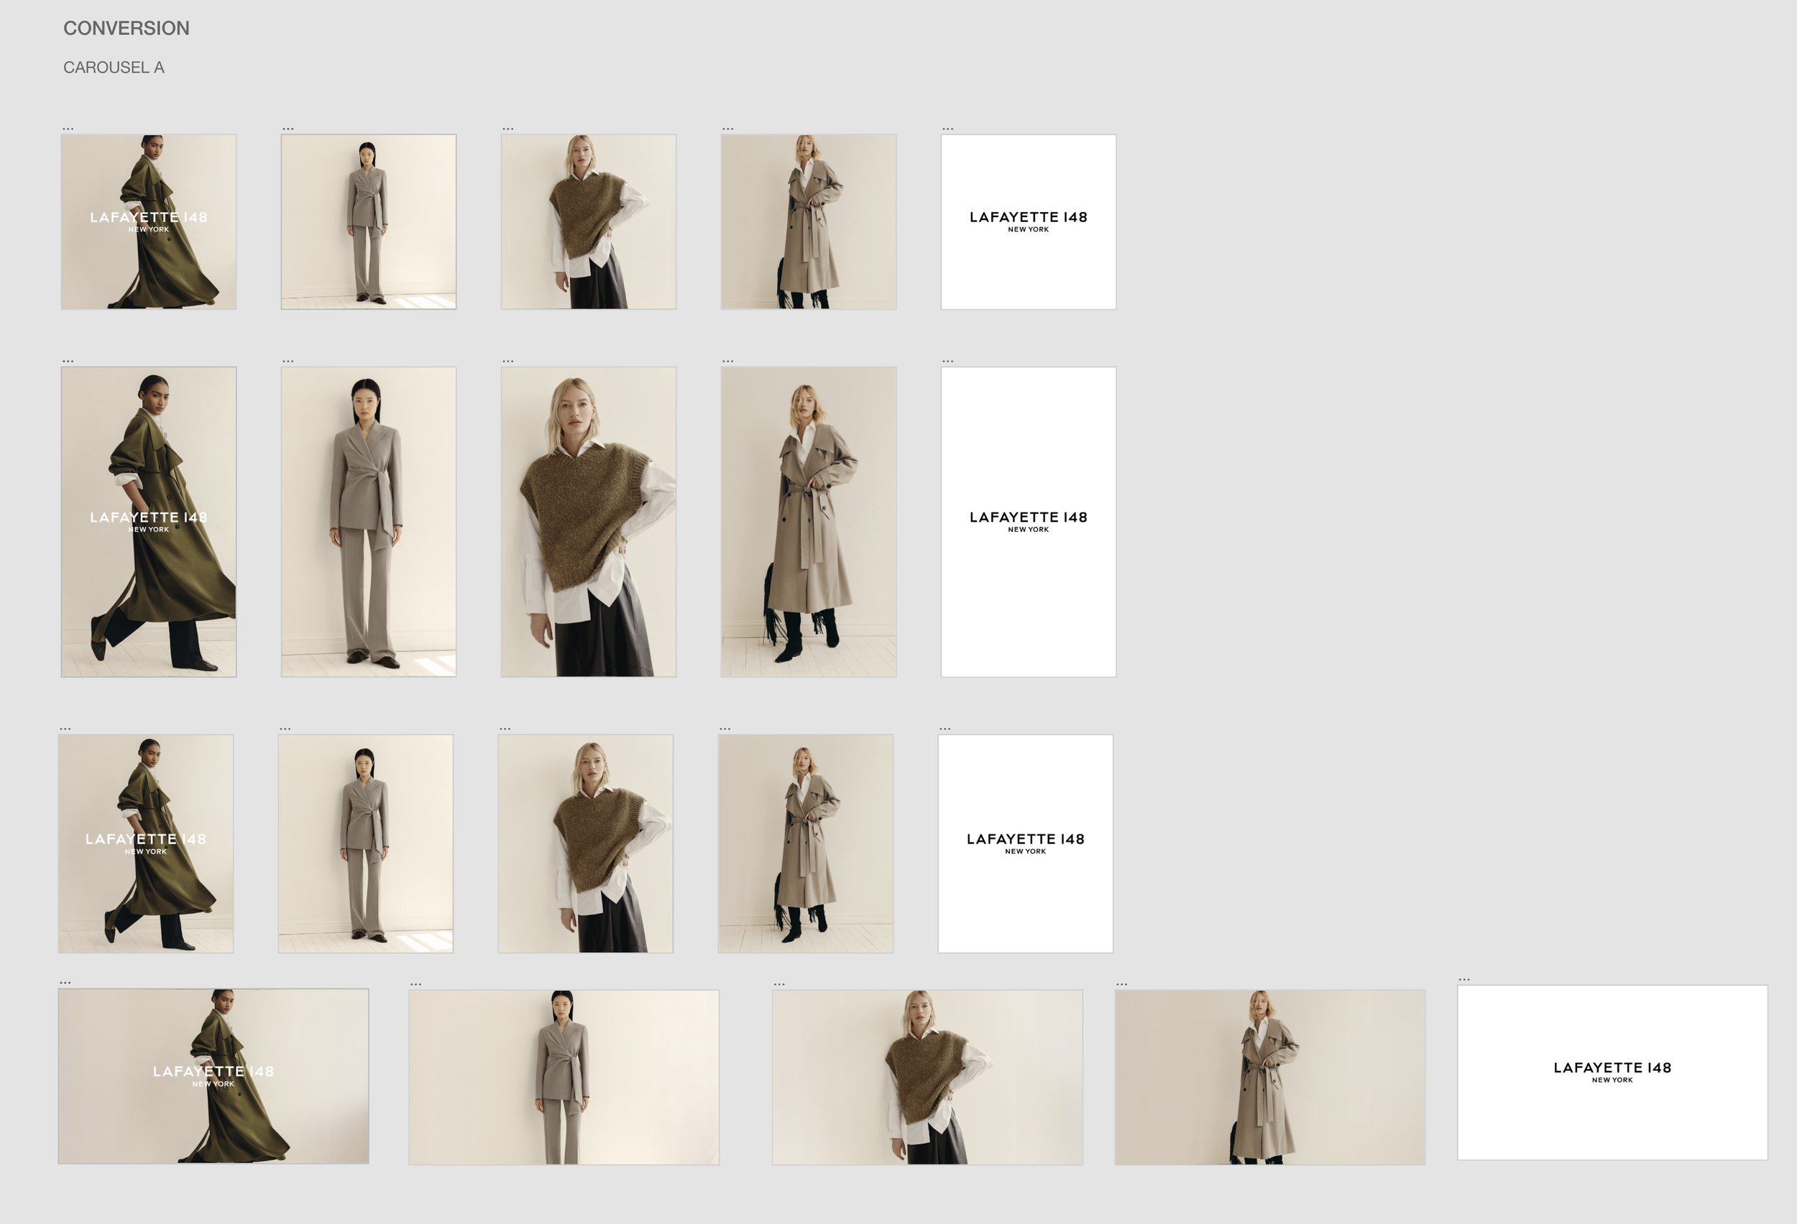Click ellipsis label above landscape olive coat frame

point(65,983)
